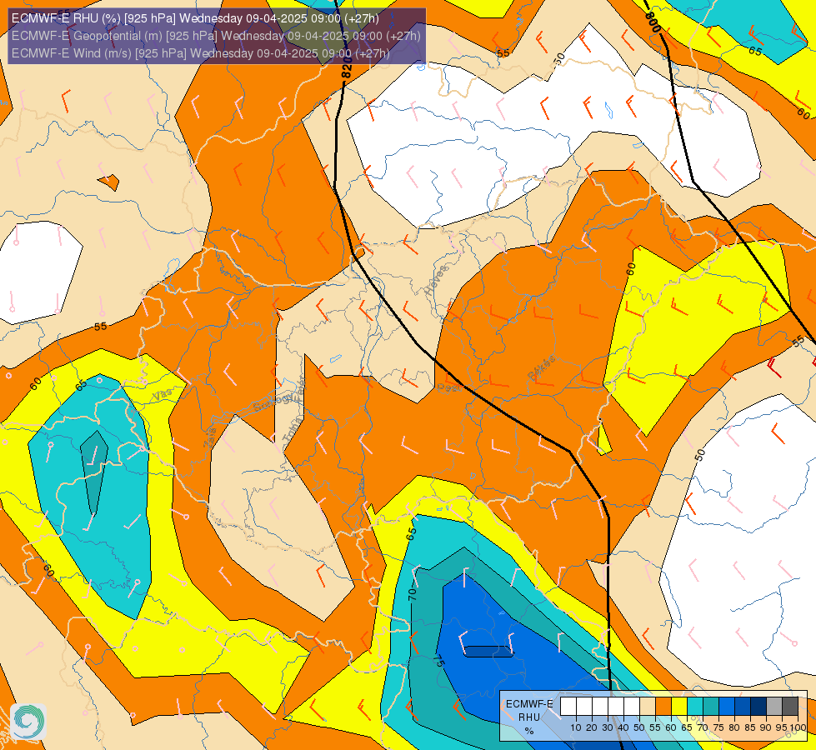816x750 pixels.
Task: Click the 'ECMWF-E RHU %' legend title
Action: click(529, 717)
